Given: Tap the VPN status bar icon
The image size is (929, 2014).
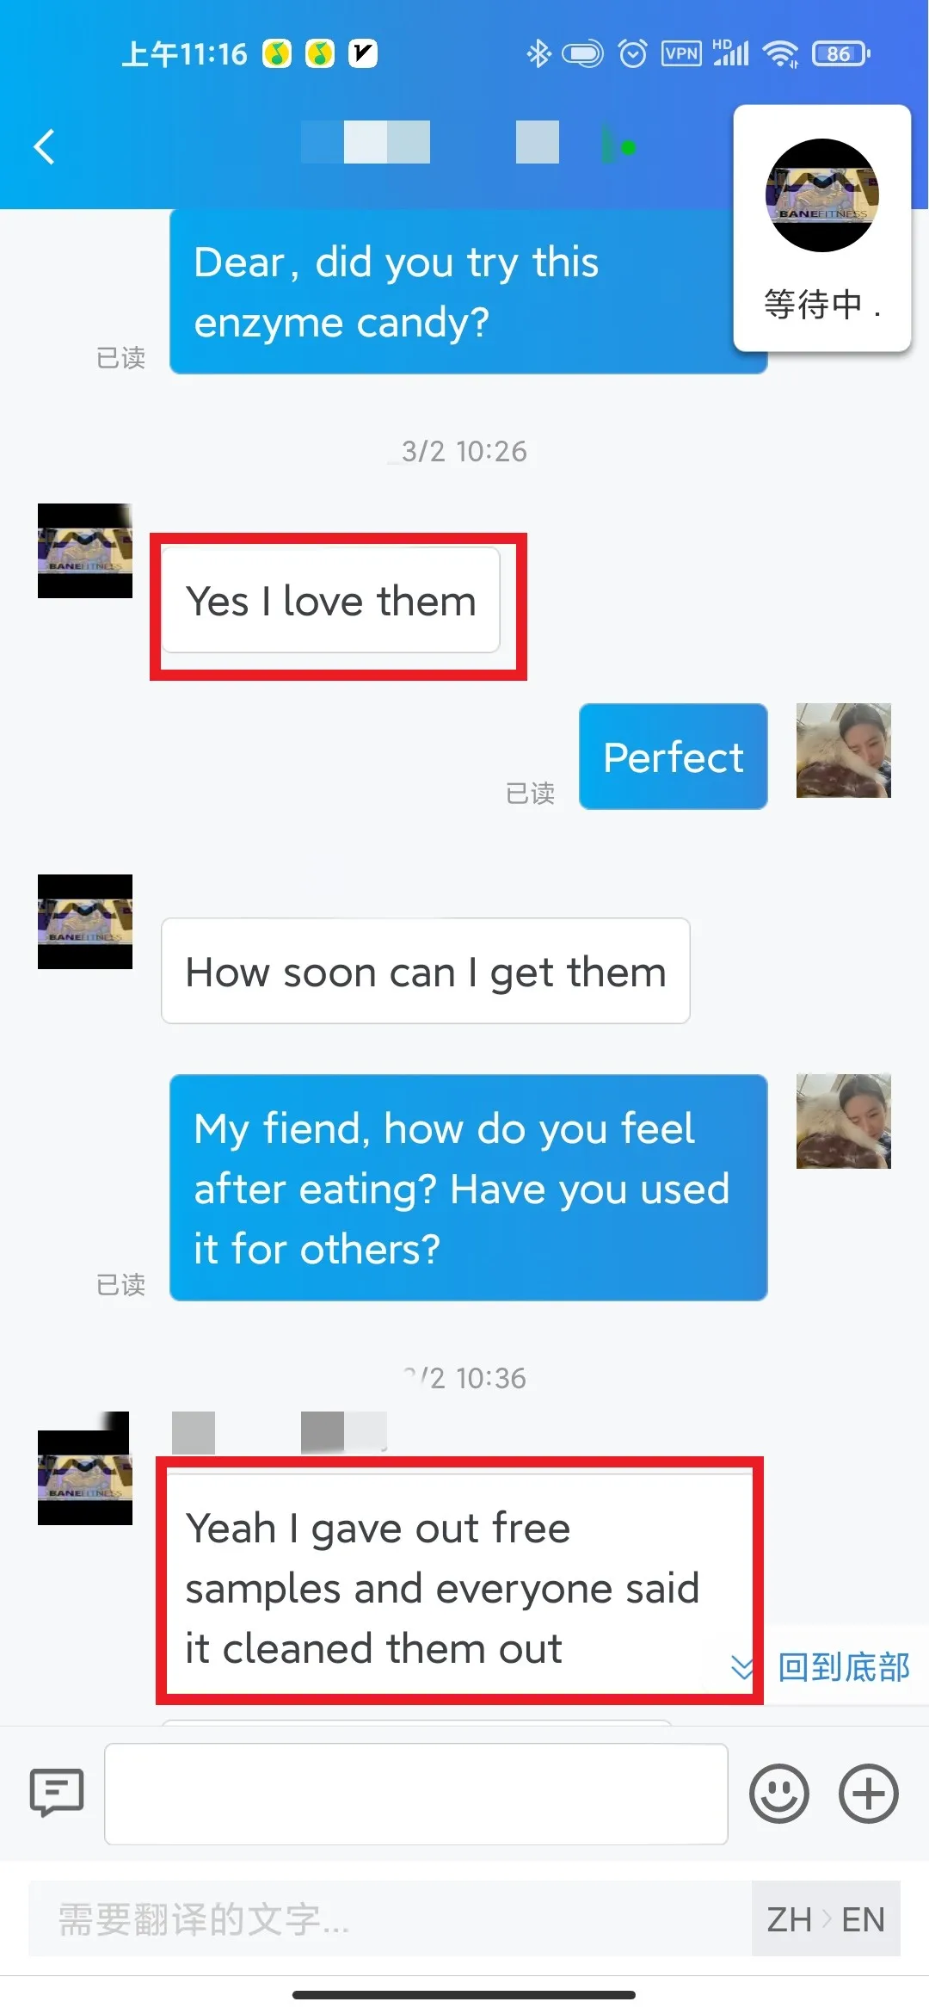Looking at the screenshot, I should tap(681, 54).
